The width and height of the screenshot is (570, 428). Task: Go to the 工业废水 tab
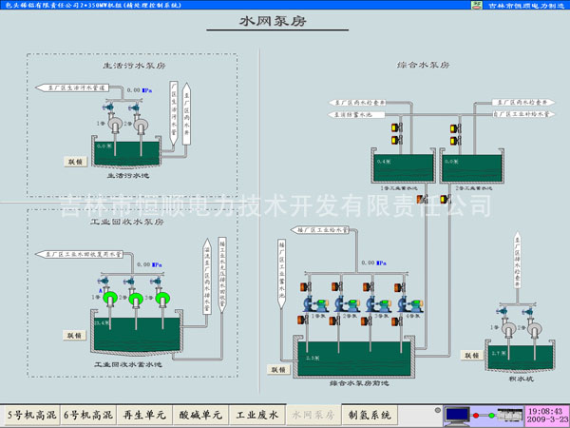tap(257, 415)
